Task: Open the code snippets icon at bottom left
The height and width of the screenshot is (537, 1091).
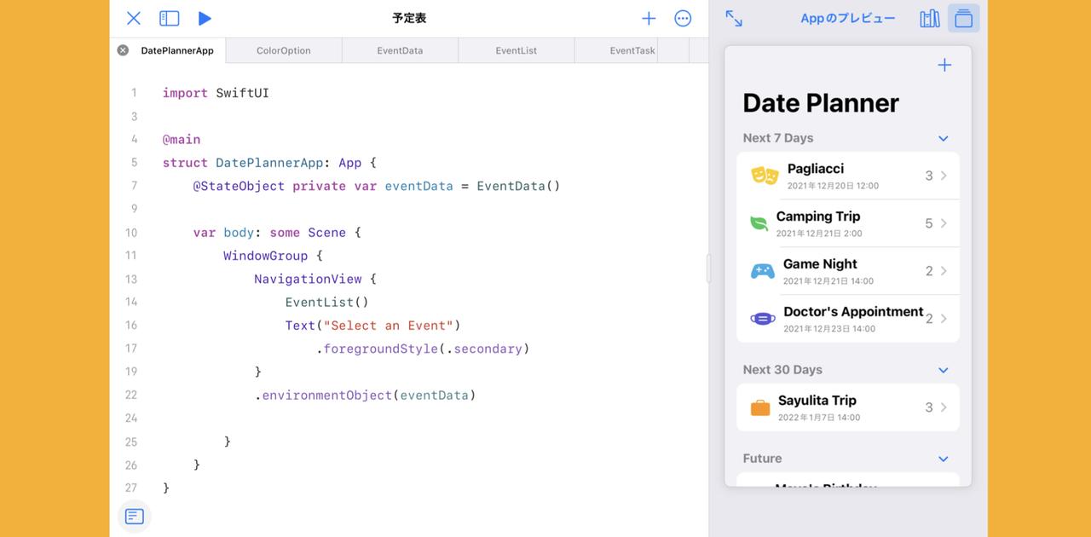Action: [x=134, y=516]
